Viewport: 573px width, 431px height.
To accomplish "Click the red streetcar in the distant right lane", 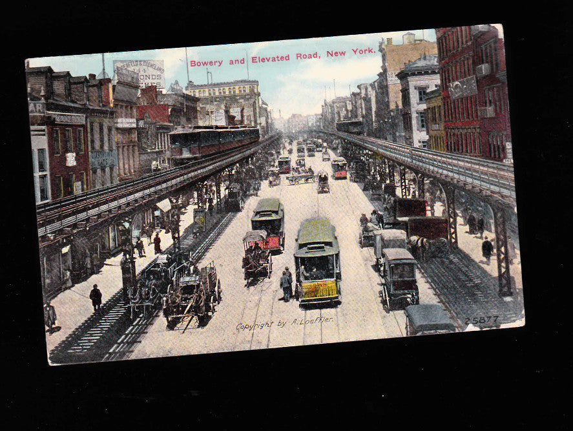I will pyautogui.click(x=339, y=168).
